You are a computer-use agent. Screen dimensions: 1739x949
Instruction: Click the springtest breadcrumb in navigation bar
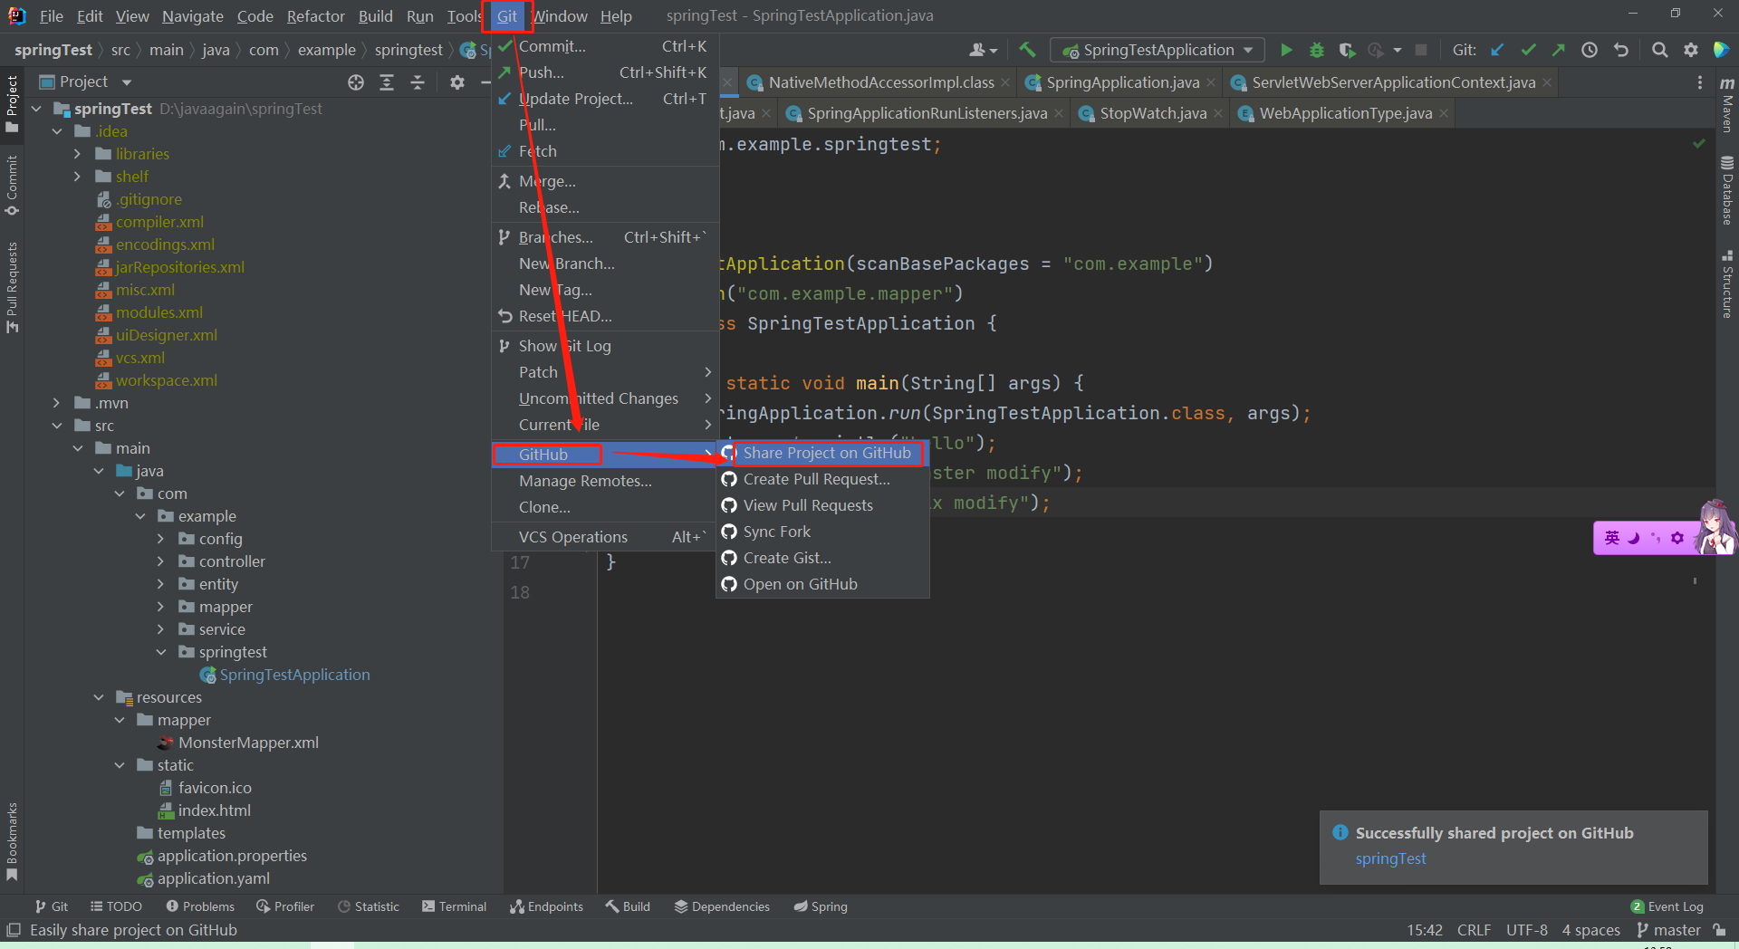(x=408, y=50)
